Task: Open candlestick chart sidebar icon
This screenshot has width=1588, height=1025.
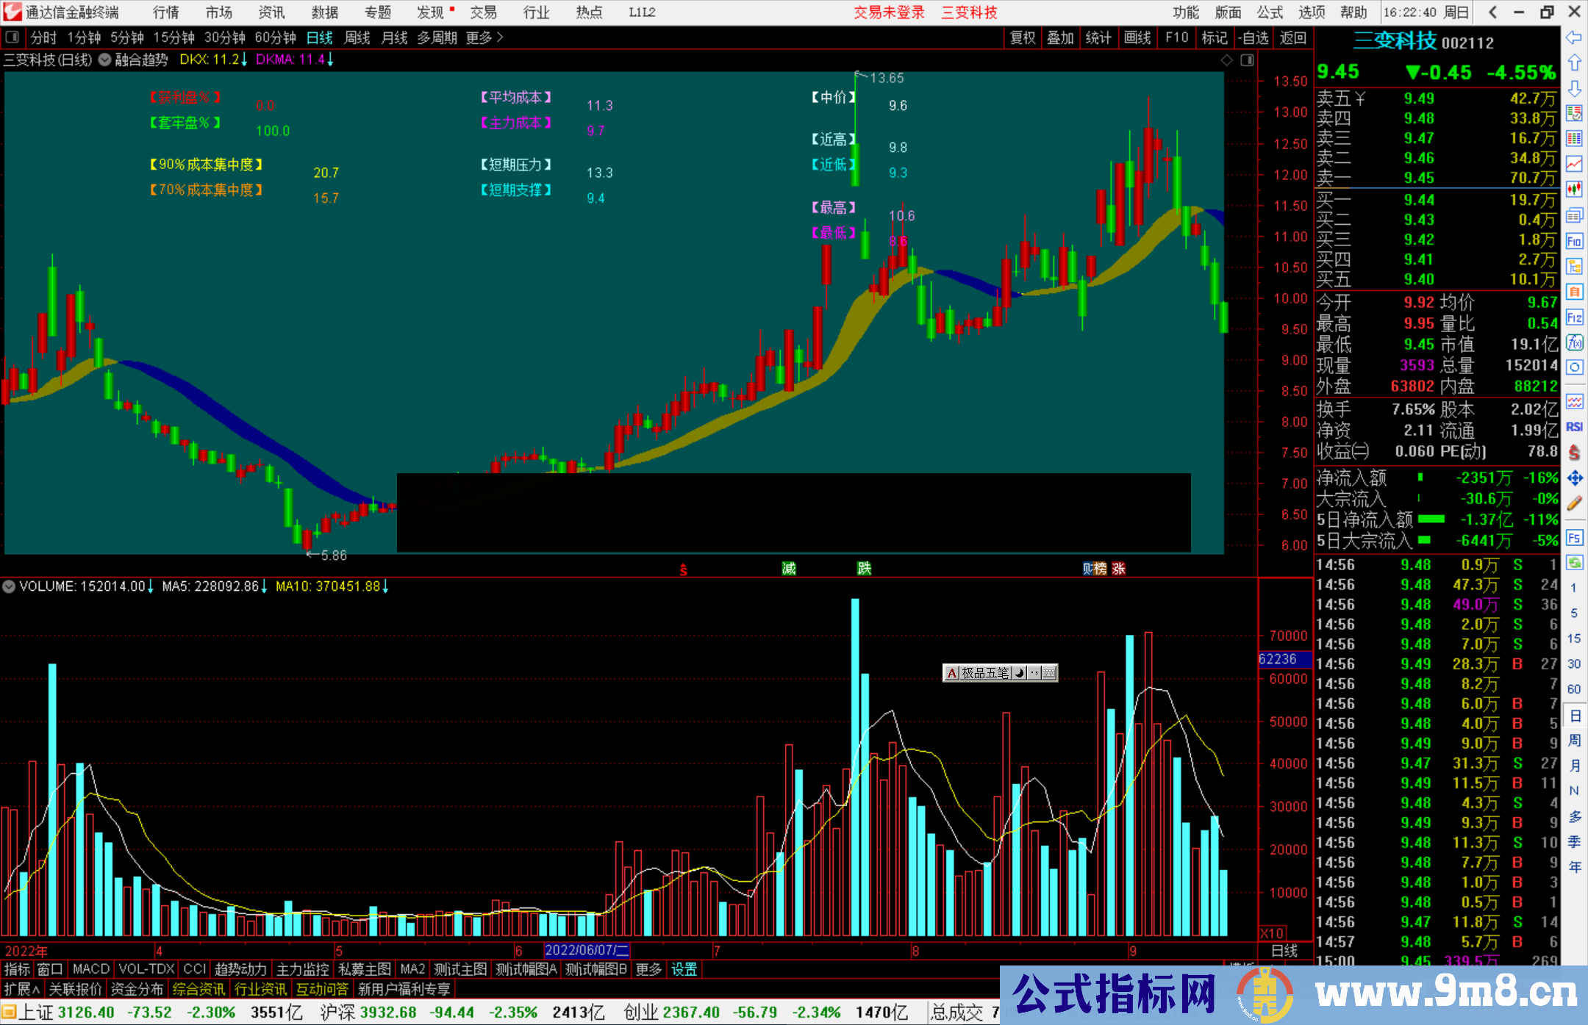Action: (x=1574, y=189)
